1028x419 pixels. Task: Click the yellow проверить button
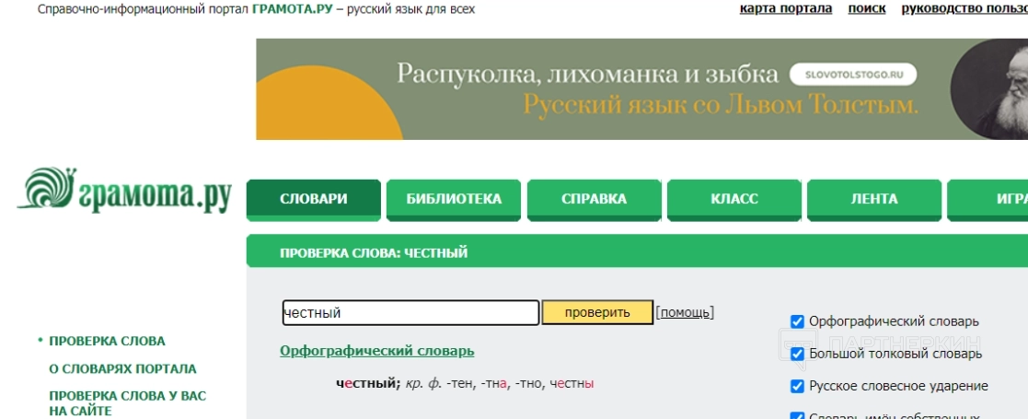pos(597,313)
